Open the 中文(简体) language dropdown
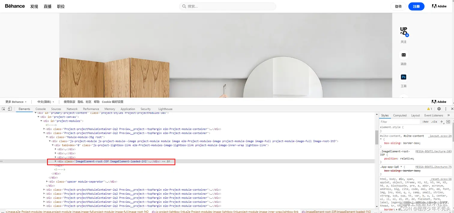 point(46,102)
